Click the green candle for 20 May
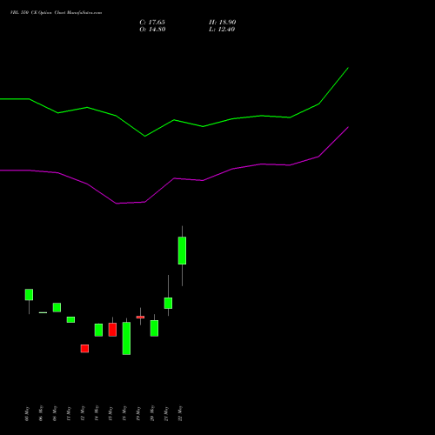435x435 pixels. click(154, 328)
